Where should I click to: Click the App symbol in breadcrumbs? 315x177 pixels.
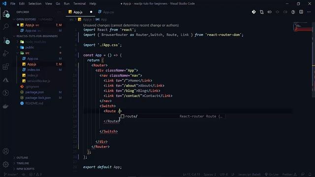101,20
